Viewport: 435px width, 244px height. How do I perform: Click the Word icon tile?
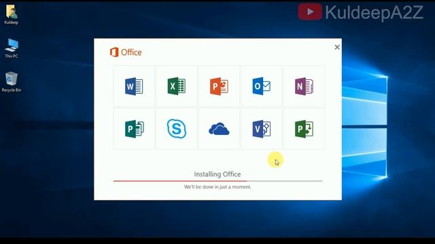[134, 86]
